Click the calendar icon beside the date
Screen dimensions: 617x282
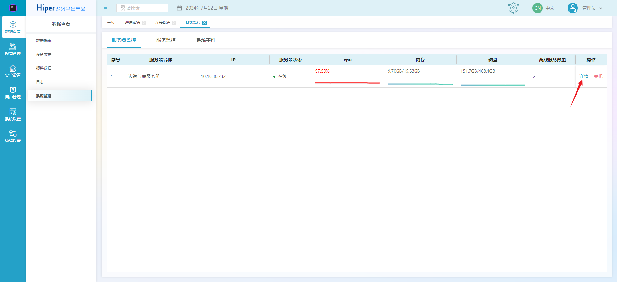[179, 8]
